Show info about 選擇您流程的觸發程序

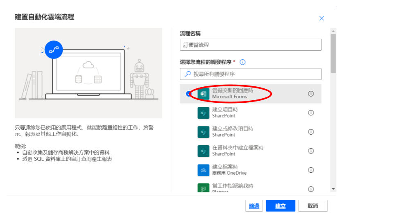pos(242,62)
